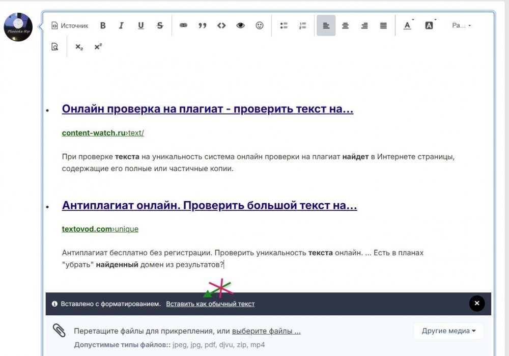The width and height of the screenshot is (509, 356).
Task: Align text to the left
Action: click(326, 25)
